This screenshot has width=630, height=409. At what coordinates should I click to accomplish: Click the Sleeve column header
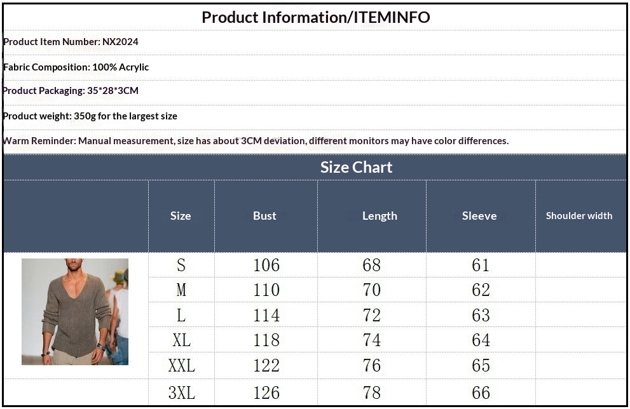(x=479, y=216)
